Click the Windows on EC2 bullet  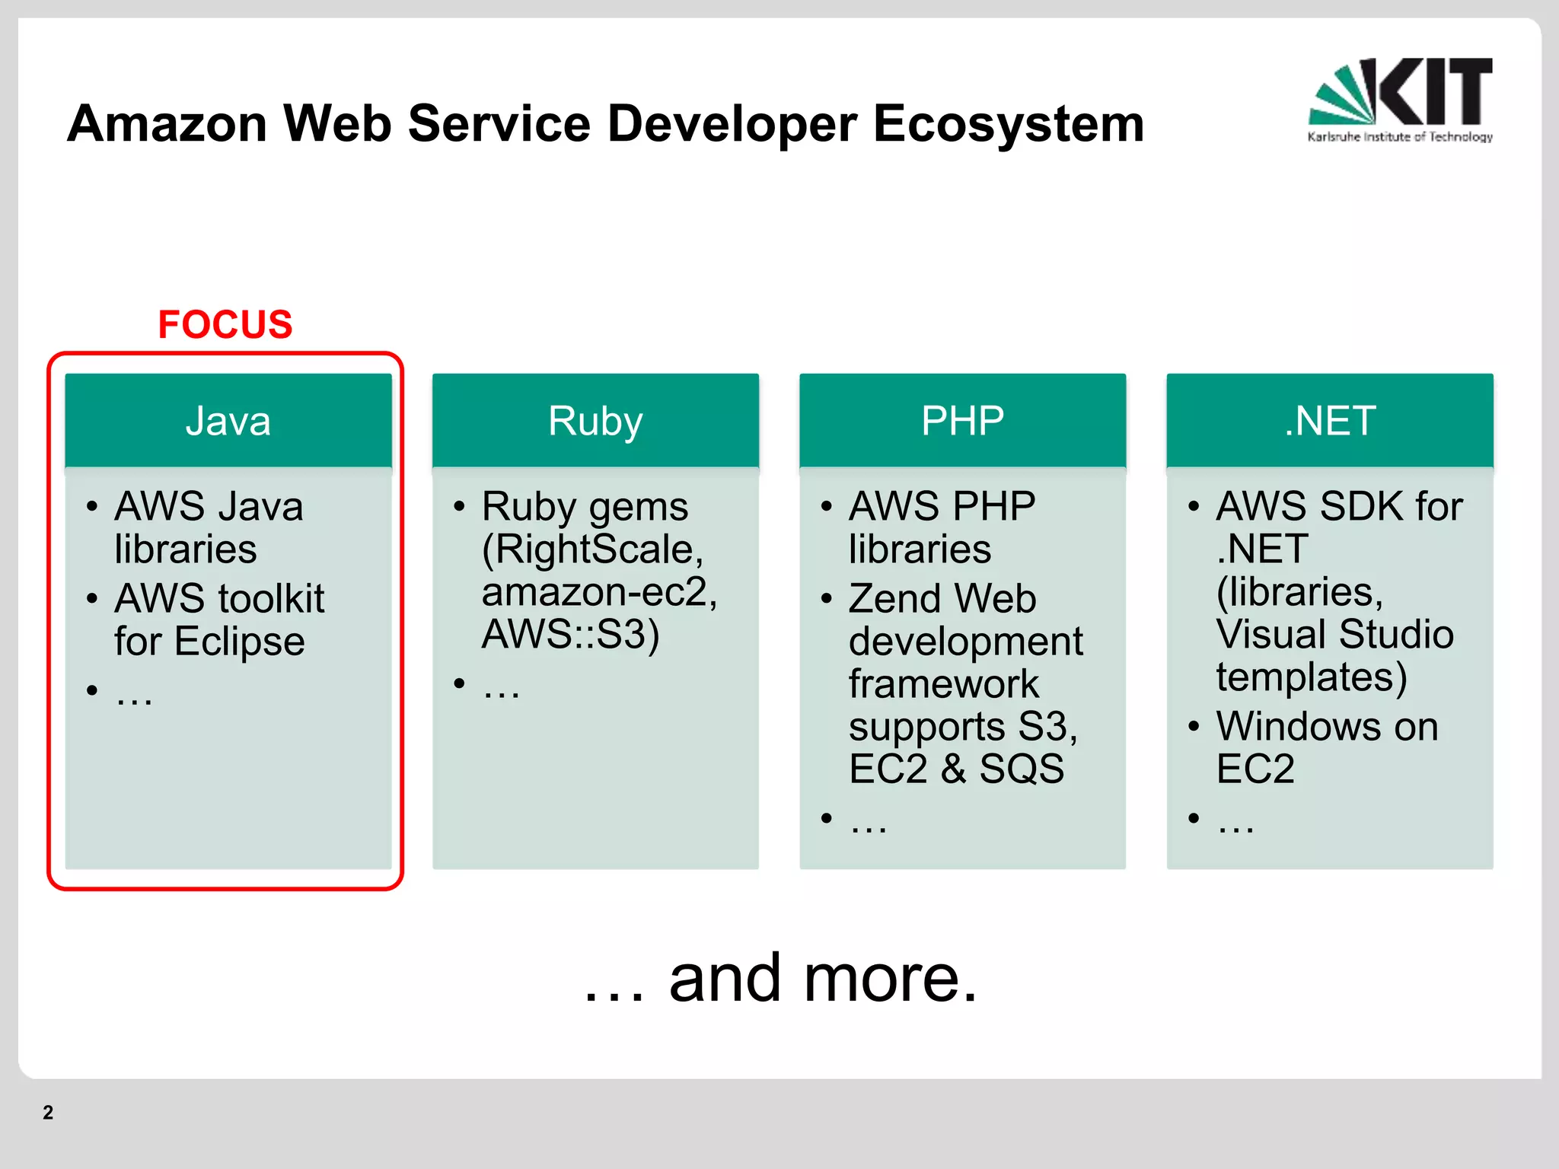click(x=1326, y=747)
